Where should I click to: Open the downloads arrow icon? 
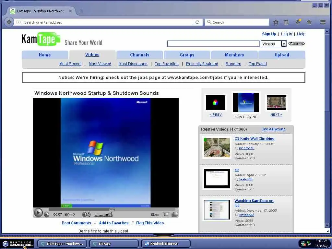coord(298,22)
